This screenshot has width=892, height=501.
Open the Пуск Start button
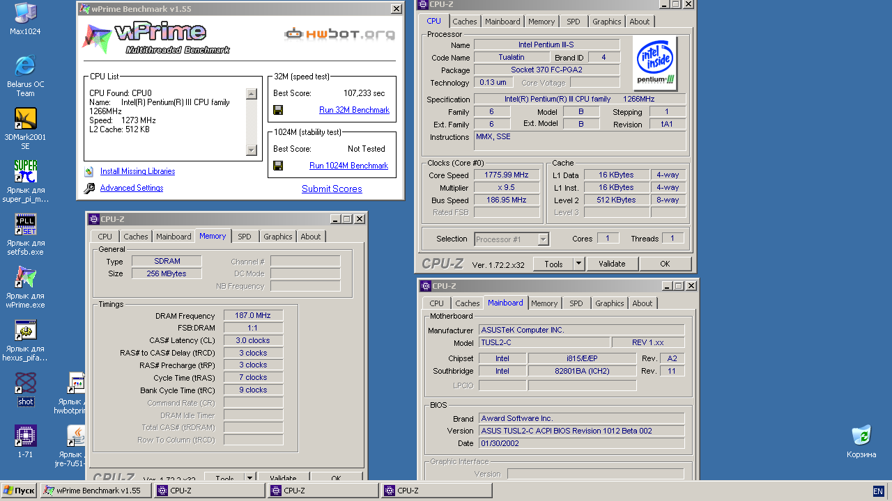pyautogui.click(x=20, y=491)
